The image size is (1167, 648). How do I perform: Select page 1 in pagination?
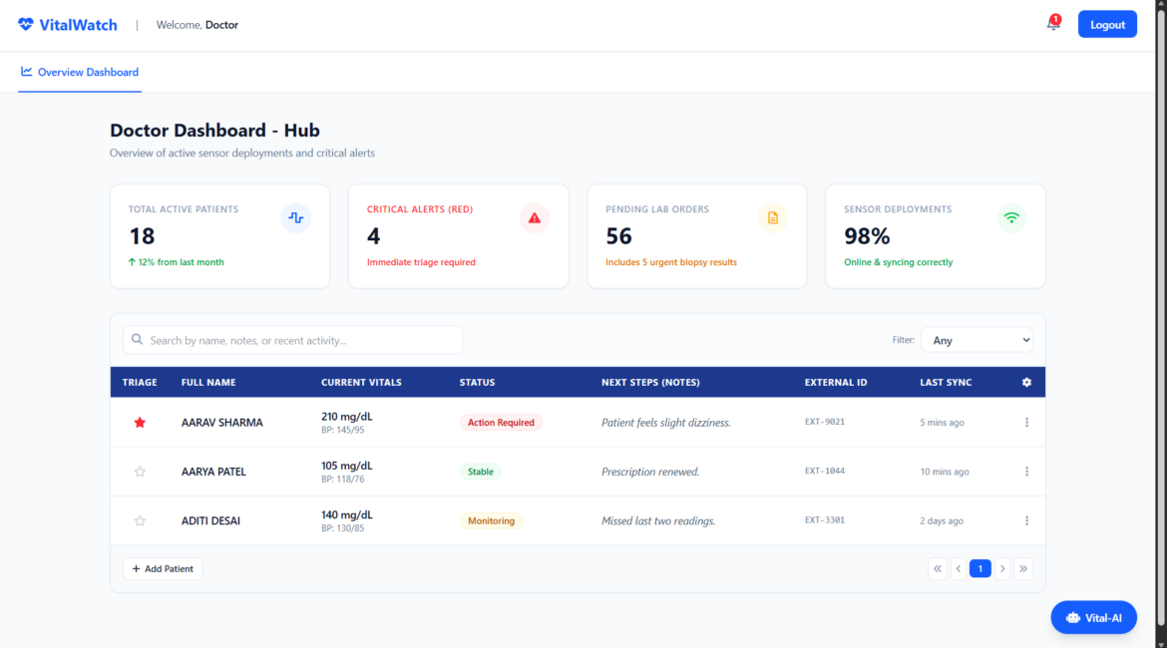pos(980,568)
